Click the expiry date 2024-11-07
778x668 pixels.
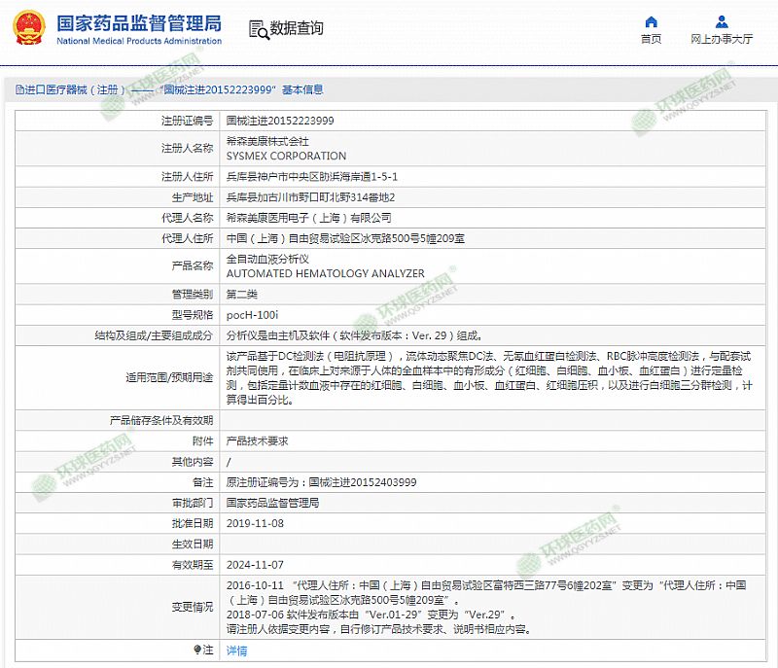[x=254, y=565]
